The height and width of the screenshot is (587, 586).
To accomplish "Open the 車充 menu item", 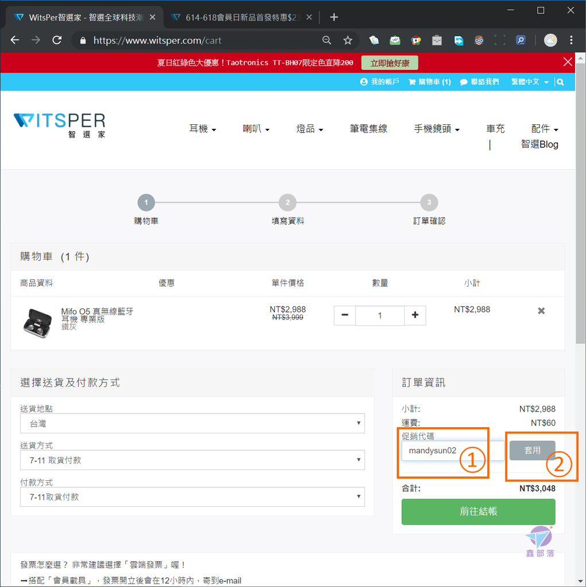I will [x=495, y=129].
